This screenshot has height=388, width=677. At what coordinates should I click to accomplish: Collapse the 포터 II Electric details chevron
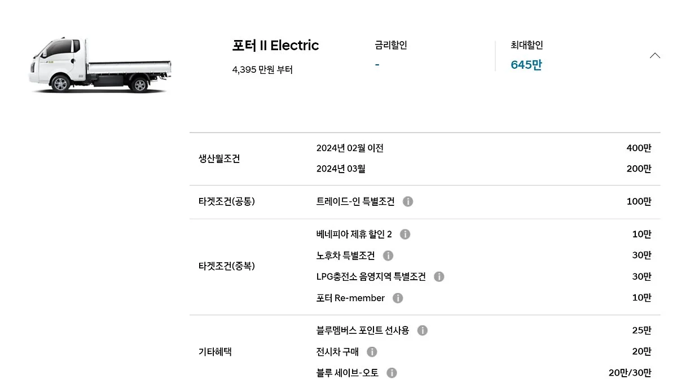[x=654, y=55]
